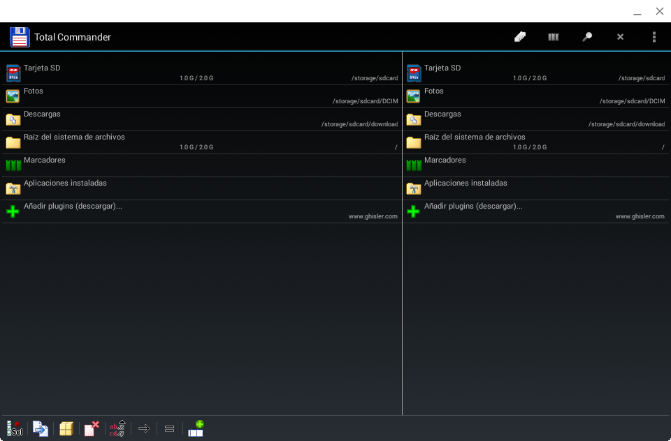The width and height of the screenshot is (671, 441).
Task: Select Añadir plugins (descargar) in left panel
Action: (201, 211)
